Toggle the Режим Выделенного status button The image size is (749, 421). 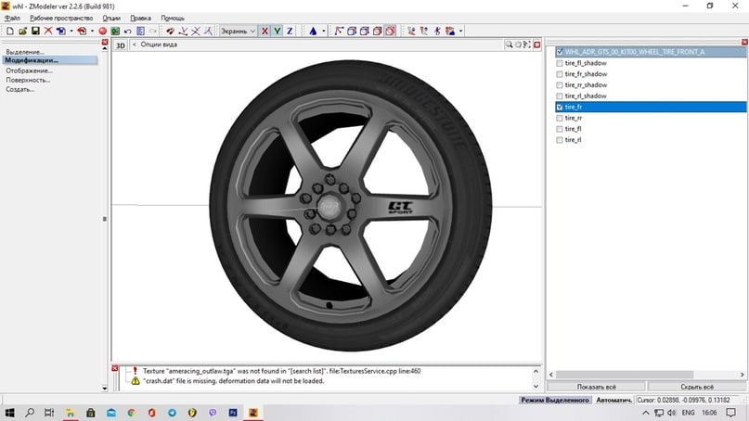[555, 400]
